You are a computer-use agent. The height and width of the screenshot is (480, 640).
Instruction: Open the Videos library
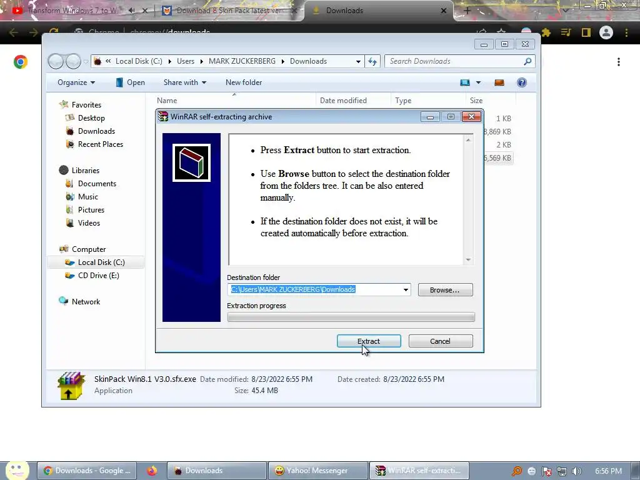(89, 223)
